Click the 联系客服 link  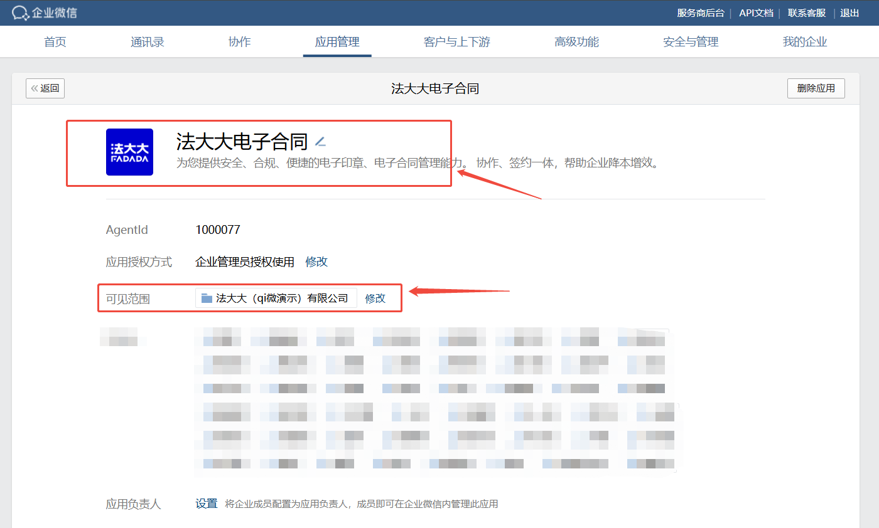(x=807, y=13)
